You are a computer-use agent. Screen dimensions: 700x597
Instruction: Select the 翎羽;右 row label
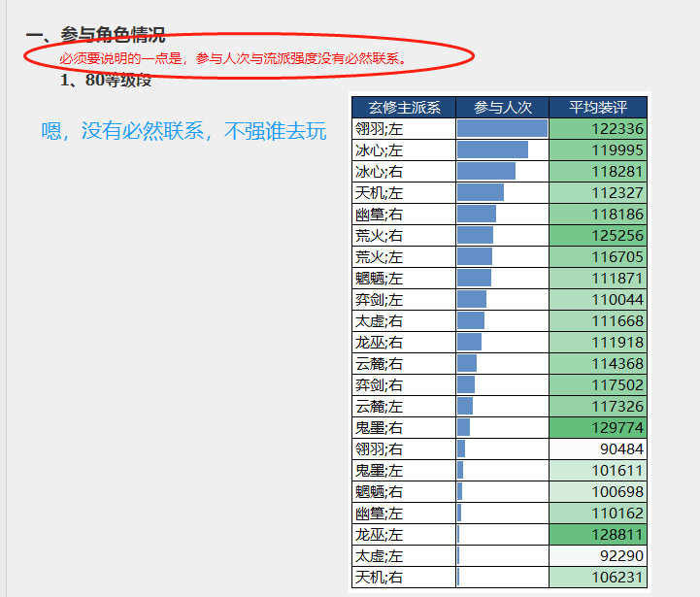379,449
